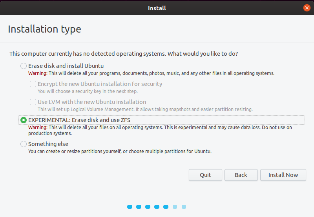This screenshot has height=217, width=314.
Task: Tick the Use LVM checkbox
Action: pos(33,102)
